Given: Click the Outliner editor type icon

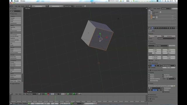Looking at the screenshot, I should (x=150, y=8).
